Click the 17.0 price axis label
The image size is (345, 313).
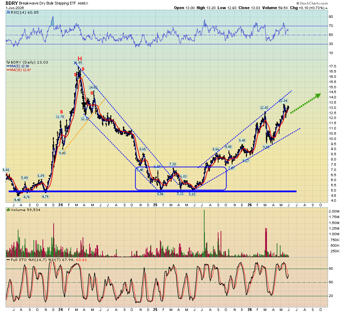point(332,66)
